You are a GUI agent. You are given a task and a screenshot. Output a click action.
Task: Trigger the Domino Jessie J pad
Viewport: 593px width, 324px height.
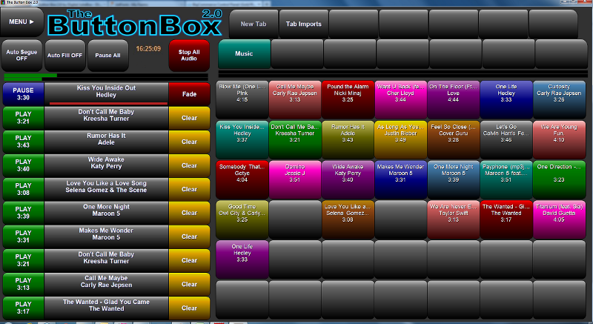point(295,179)
